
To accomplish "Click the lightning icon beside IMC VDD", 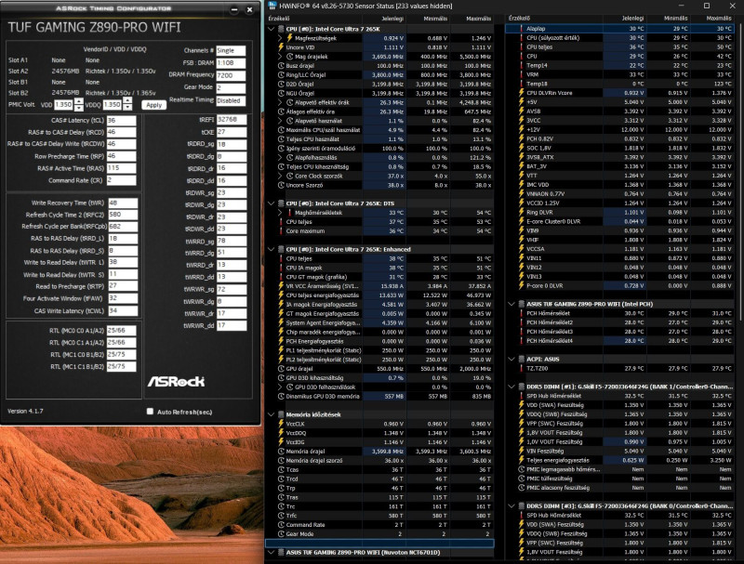I will pyautogui.click(x=521, y=184).
